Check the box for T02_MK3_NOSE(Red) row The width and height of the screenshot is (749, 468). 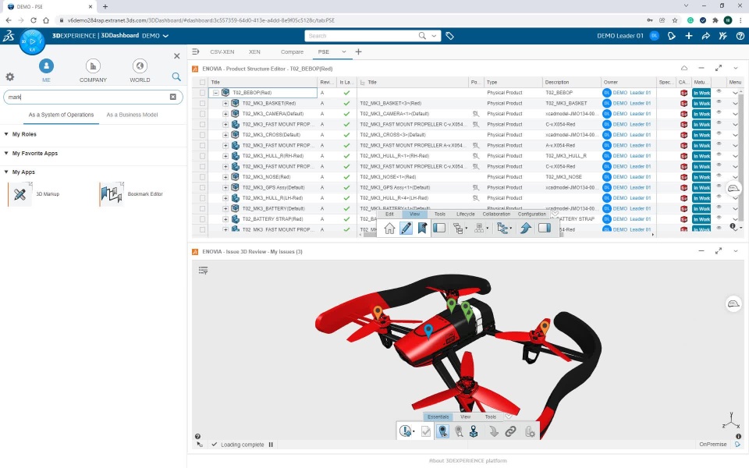click(203, 177)
